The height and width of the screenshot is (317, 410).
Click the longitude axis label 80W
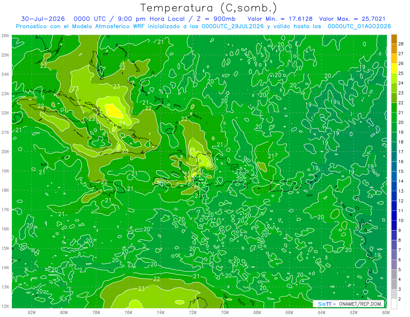tap(64, 312)
